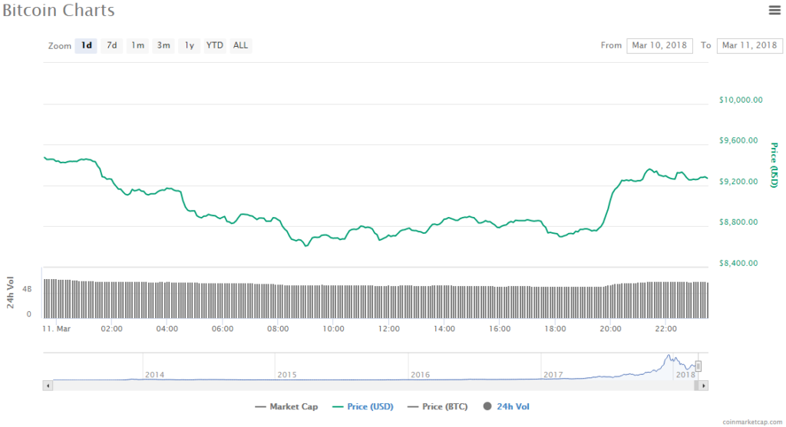The height and width of the screenshot is (427, 786).
Task: Edit the To date field
Action: [x=749, y=45]
